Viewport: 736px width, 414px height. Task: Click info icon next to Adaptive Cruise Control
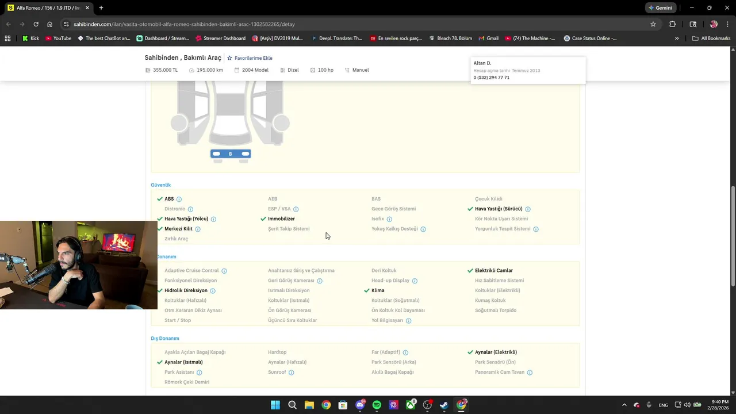tap(224, 271)
